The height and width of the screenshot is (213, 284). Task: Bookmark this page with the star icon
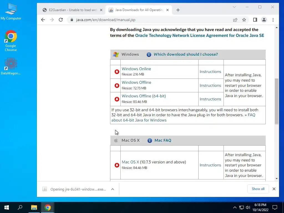click(x=244, y=20)
